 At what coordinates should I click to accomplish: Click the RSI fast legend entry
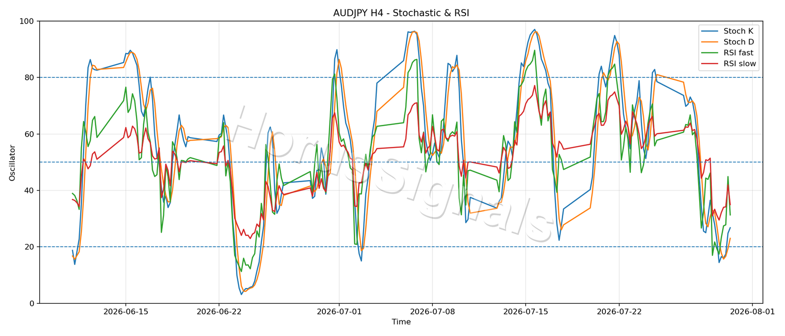pos(729,53)
